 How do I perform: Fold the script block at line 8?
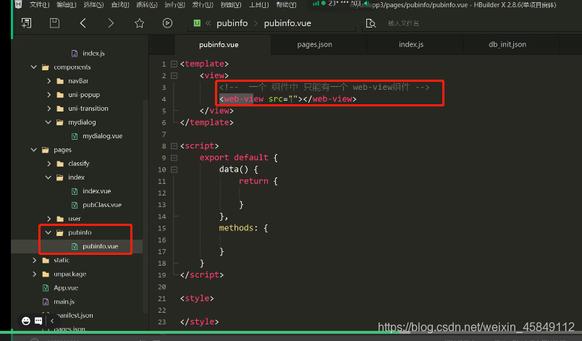pos(174,146)
